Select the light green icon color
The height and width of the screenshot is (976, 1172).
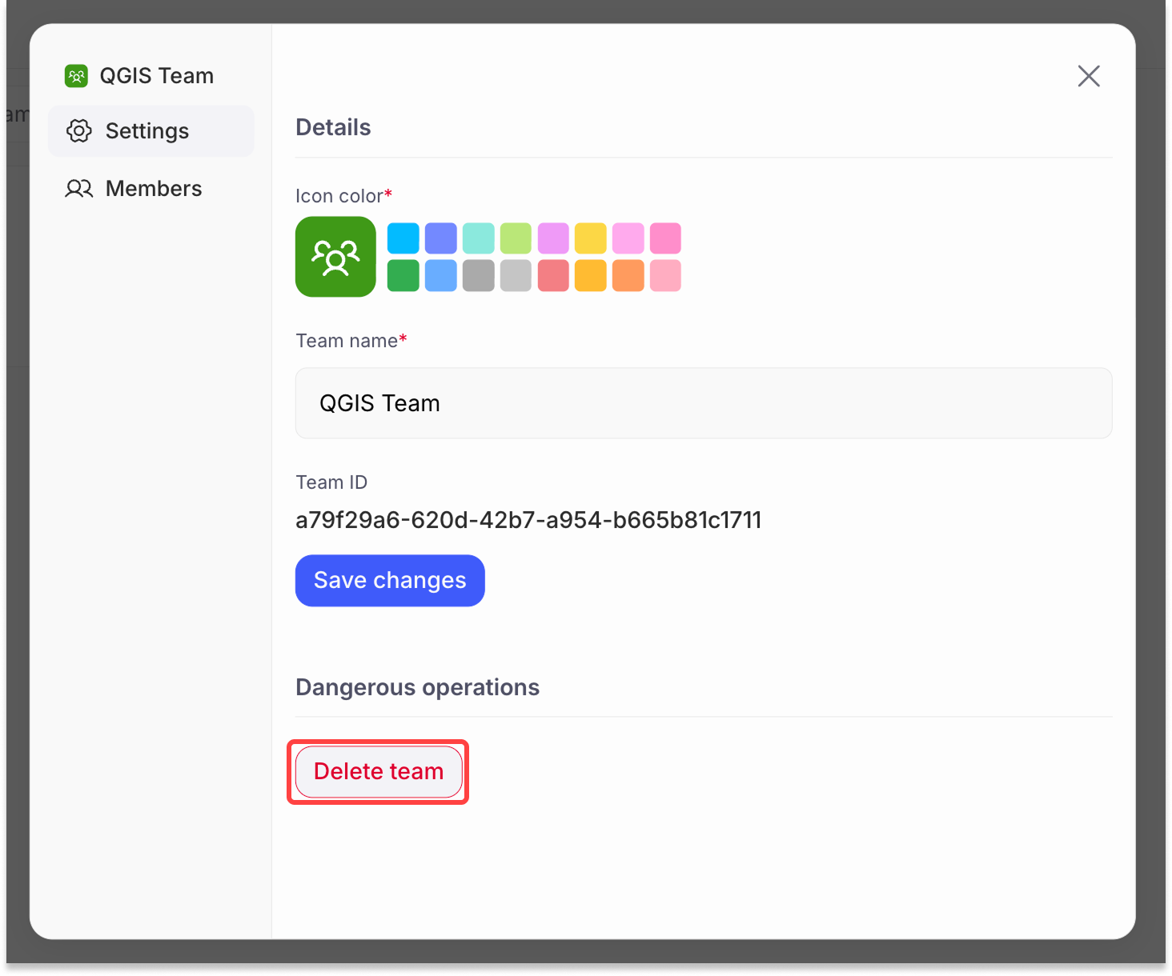(x=516, y=238)
